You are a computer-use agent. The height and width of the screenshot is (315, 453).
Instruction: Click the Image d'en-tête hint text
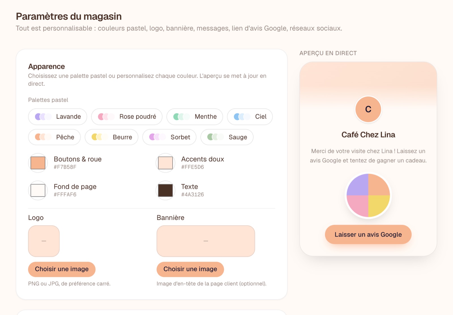click(x=211, y=284)
